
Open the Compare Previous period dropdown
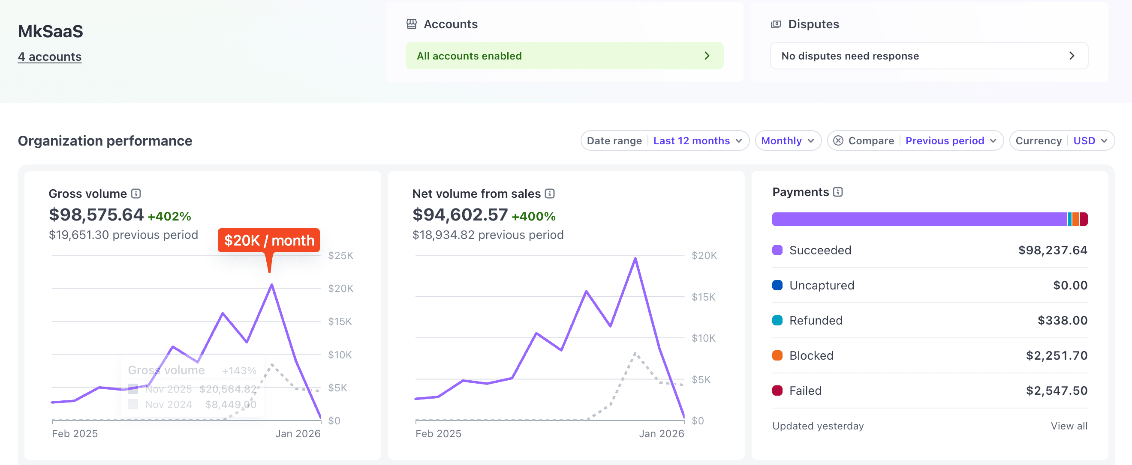click(950, 141)
